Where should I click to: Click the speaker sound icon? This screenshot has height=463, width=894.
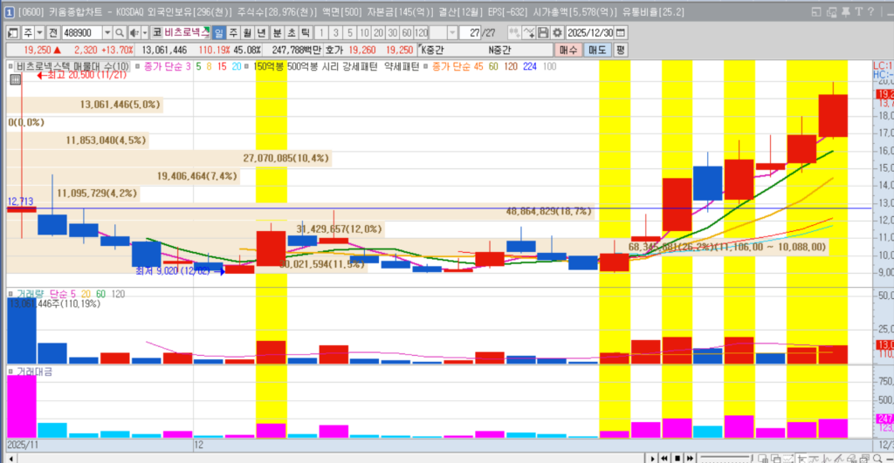[x=134, y=32]
